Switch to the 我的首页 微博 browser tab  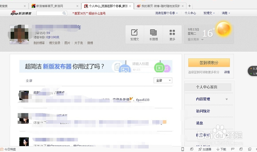point(160,6)
